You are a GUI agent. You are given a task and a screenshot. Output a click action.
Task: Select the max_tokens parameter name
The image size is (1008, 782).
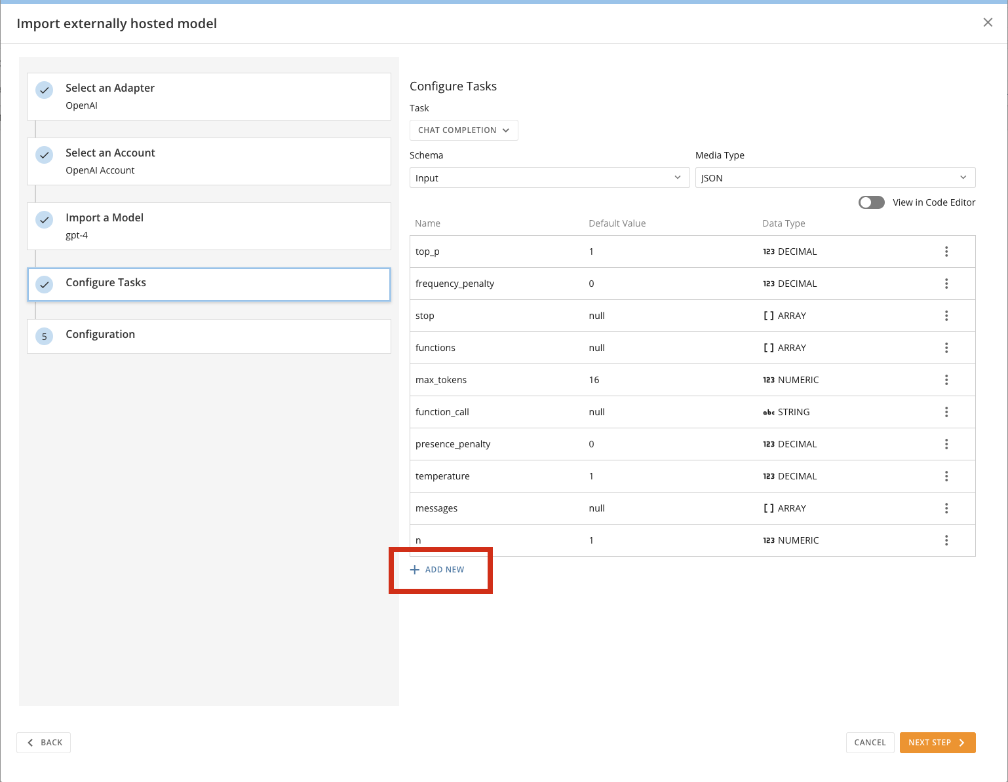tap(441, 380)
